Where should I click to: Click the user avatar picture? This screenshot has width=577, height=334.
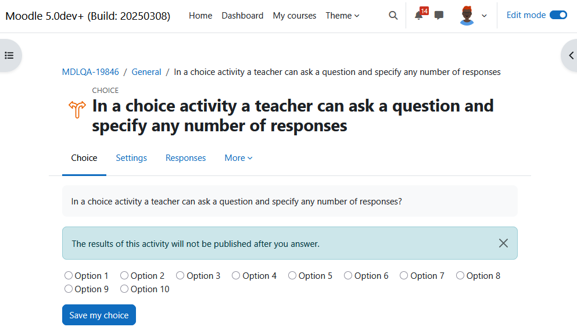(x=467, y=16)
